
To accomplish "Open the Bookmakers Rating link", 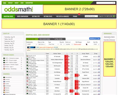I will tap(109, 37).
